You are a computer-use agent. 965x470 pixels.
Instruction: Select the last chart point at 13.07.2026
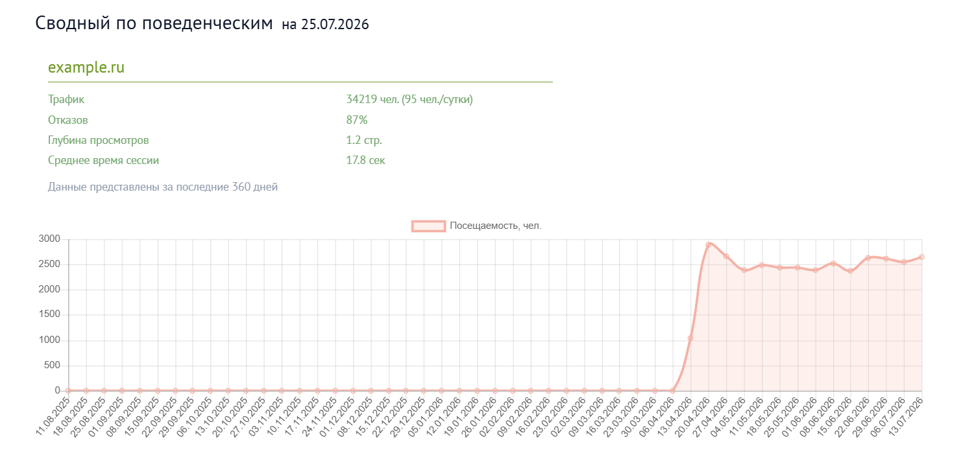click(x=922, y=257)
